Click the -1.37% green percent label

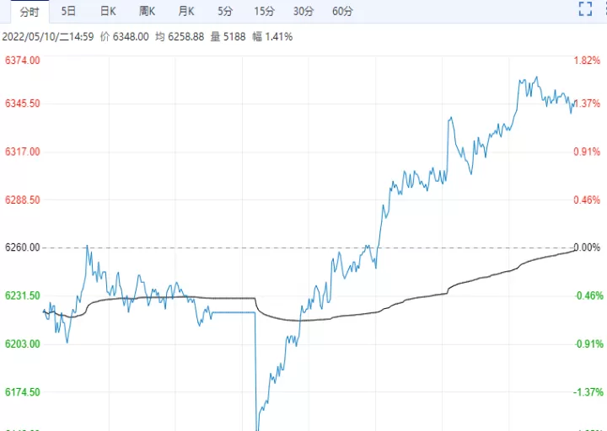[x=588, y=392]
